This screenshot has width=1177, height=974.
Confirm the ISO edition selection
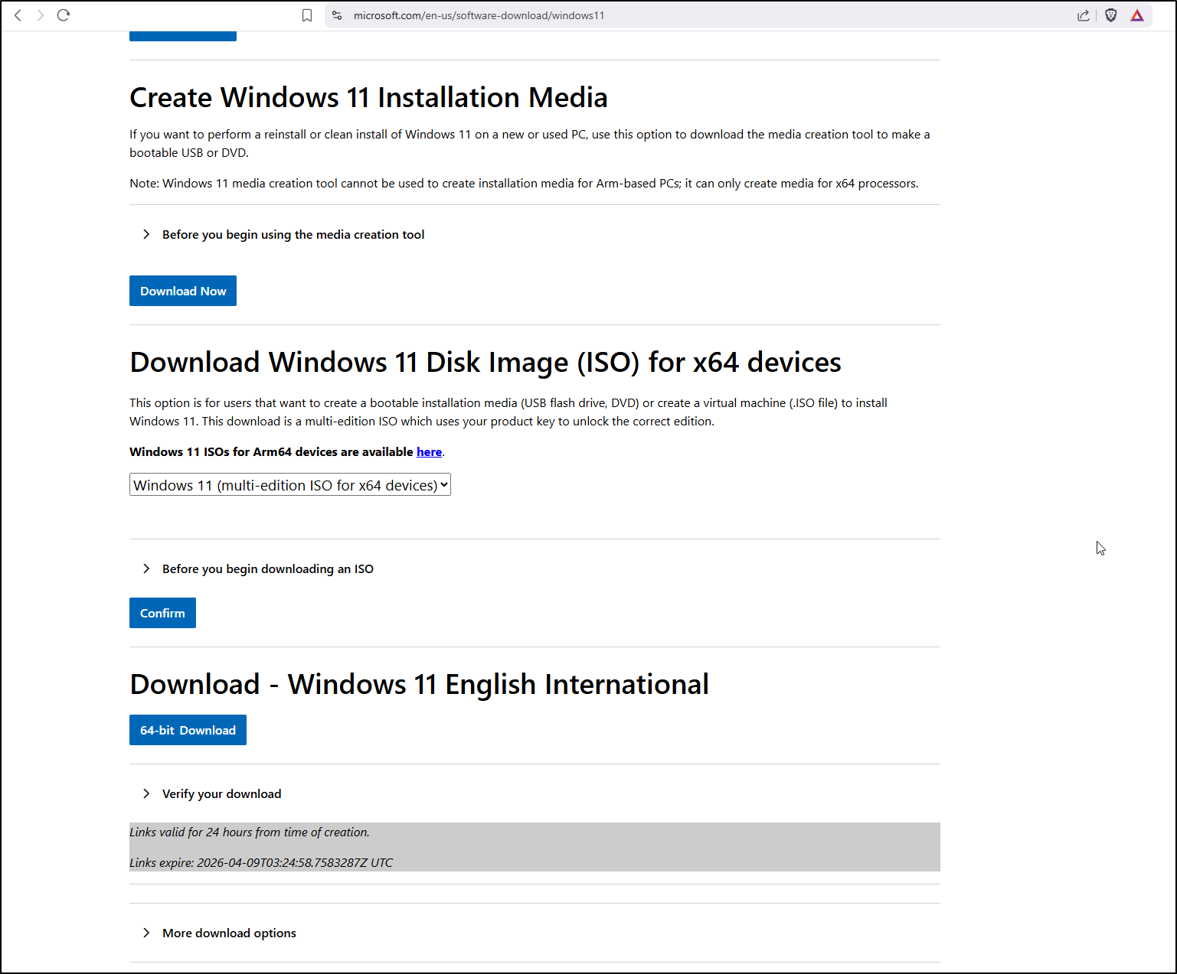[162, 613]
